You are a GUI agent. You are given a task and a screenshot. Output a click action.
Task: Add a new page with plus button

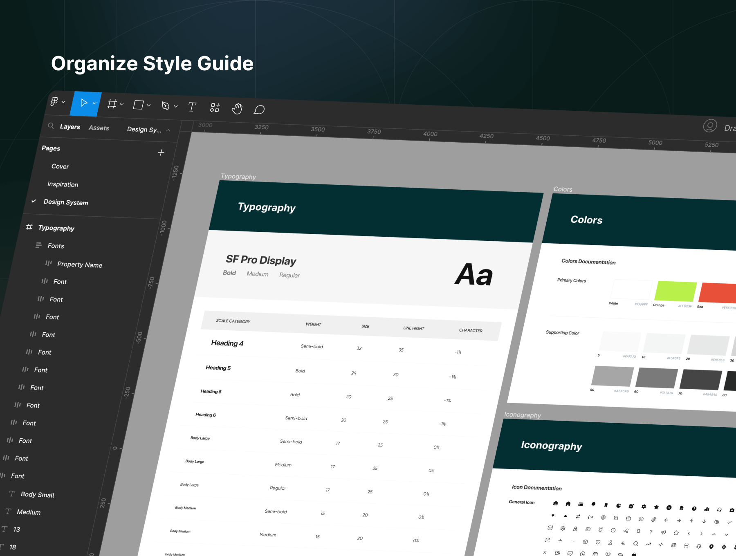(x=161, y=152)
